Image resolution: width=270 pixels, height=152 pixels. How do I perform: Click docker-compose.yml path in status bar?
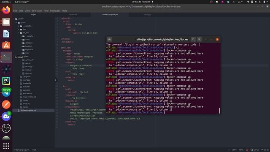[x=21, y=150]
